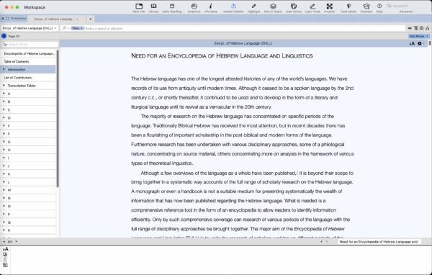This screenshot has width=432, height=275.
Task: Select letter G in the sidebar
Action: click(x=28, y=142)
